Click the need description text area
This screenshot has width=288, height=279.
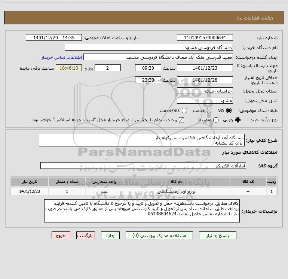pos(142,140)
